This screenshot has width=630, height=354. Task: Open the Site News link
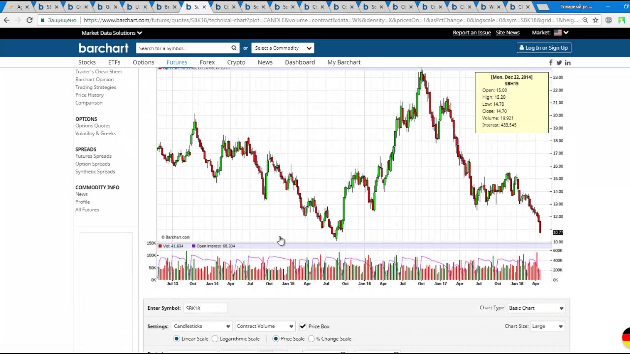507,32
